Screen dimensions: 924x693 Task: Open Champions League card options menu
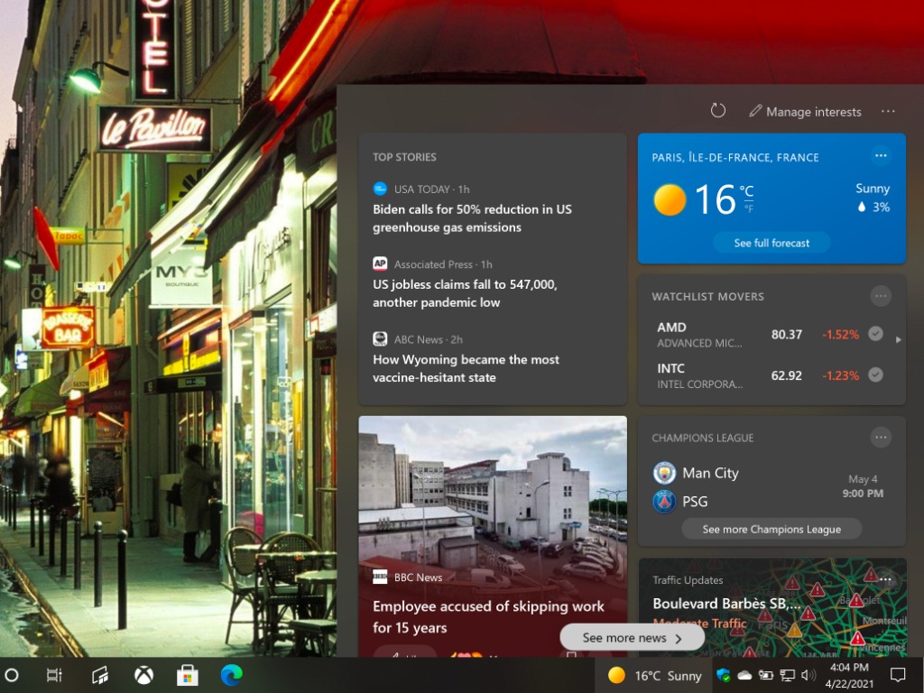tap(881, 438)
